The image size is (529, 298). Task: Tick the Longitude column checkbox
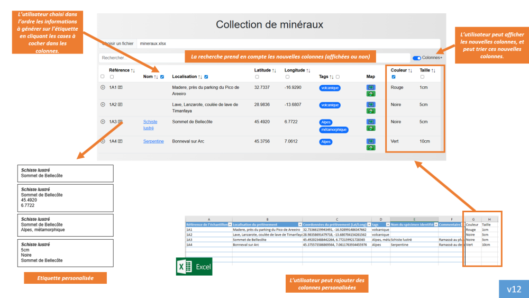[x=287, y=77]
